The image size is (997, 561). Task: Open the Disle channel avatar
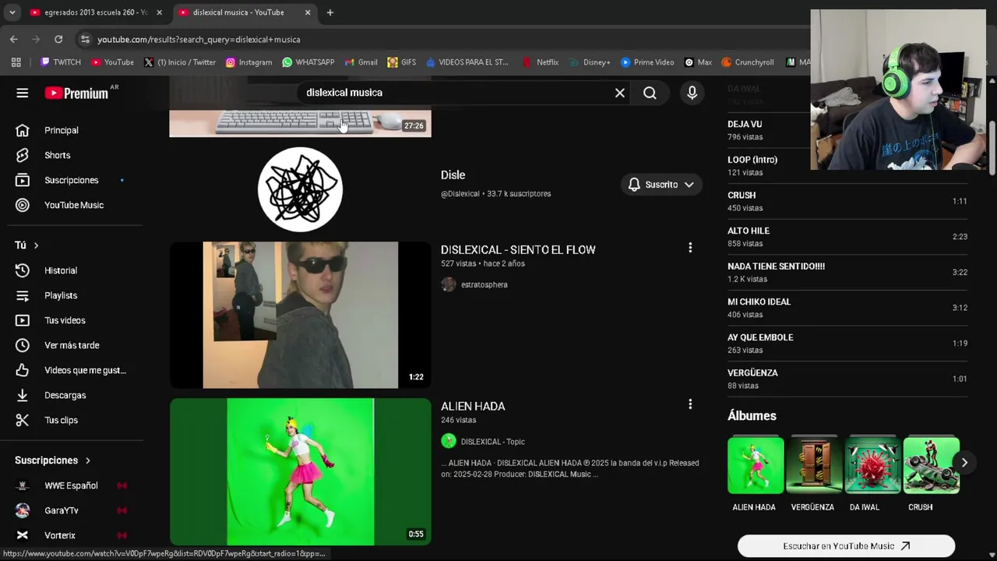pos(300,189)
